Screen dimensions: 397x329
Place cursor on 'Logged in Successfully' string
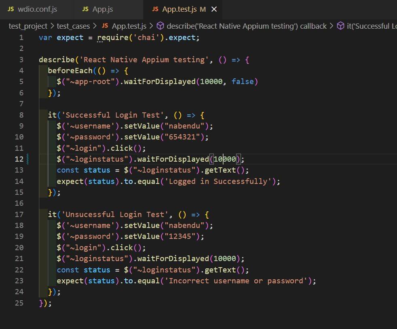(218, 181)
